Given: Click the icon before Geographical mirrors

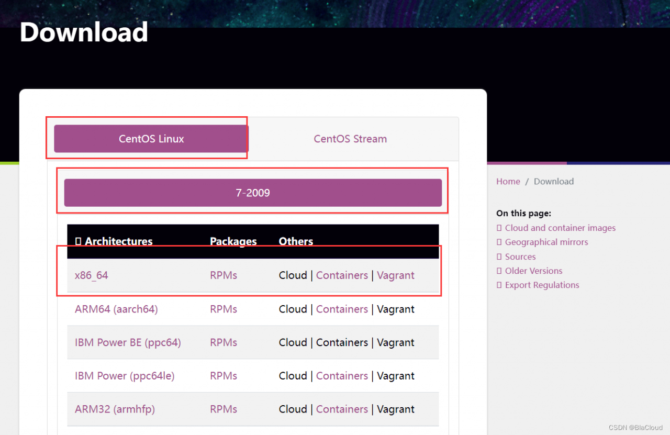Looking at the screenshot, I should coord(499,242).
